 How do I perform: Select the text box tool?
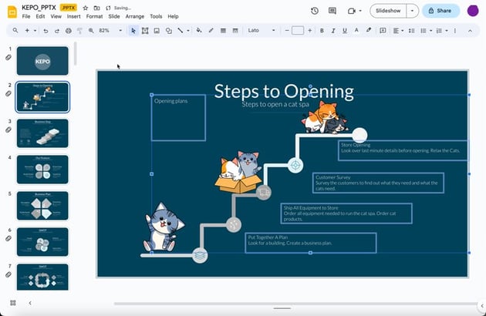[x=145, y=31]
